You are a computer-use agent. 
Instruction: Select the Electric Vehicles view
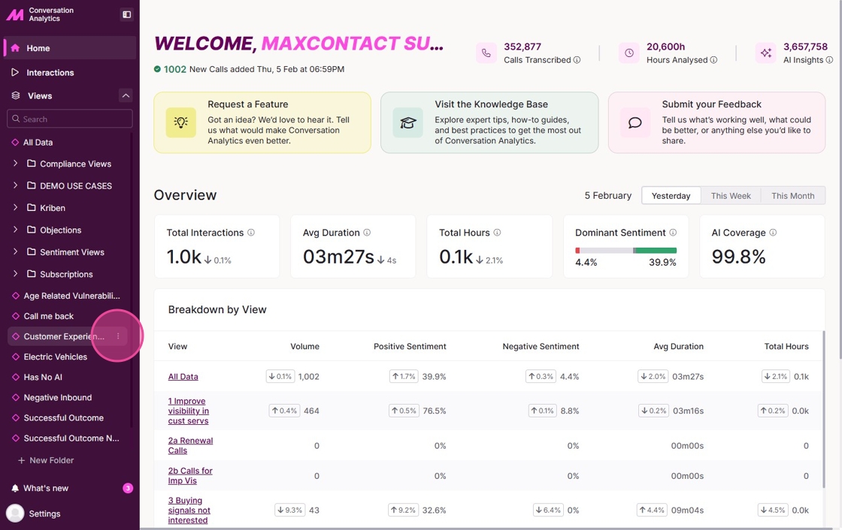point(67,357)
